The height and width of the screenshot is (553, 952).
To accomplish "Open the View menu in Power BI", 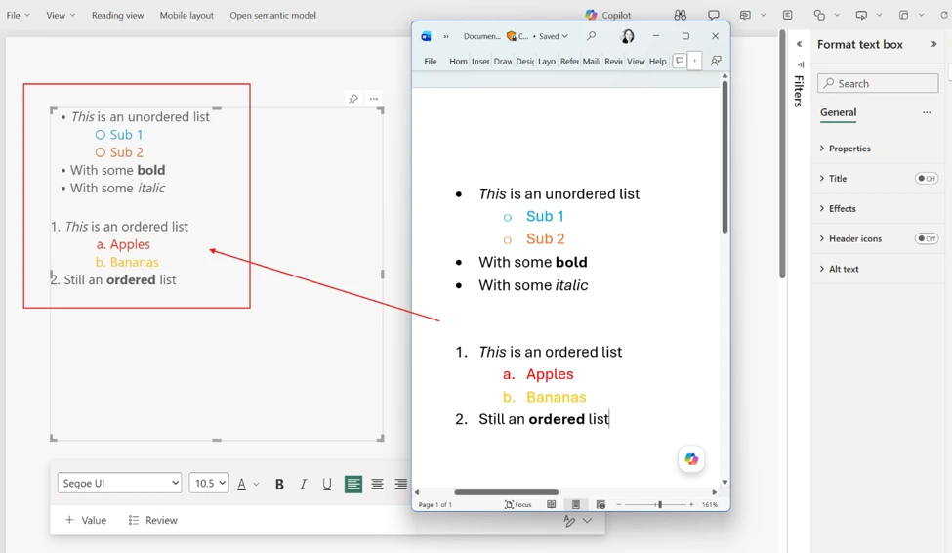I will coord(61,15).
